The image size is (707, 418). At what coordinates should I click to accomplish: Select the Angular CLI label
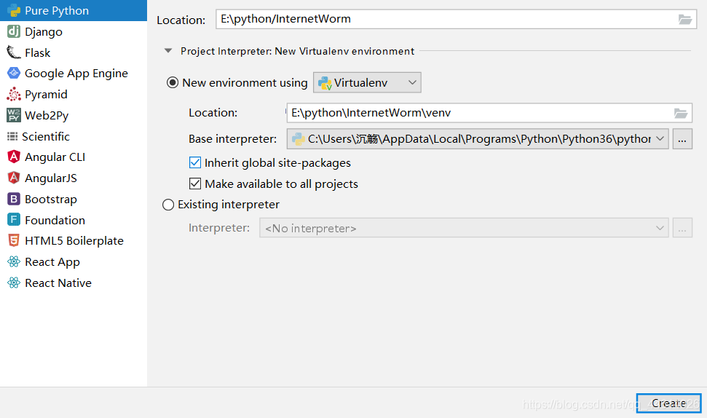pyautogui.click(x=55, y=157)
